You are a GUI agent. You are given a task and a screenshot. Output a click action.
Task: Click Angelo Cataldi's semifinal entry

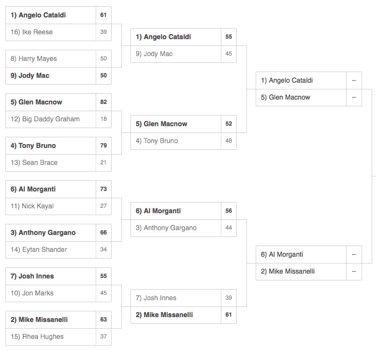309,81
